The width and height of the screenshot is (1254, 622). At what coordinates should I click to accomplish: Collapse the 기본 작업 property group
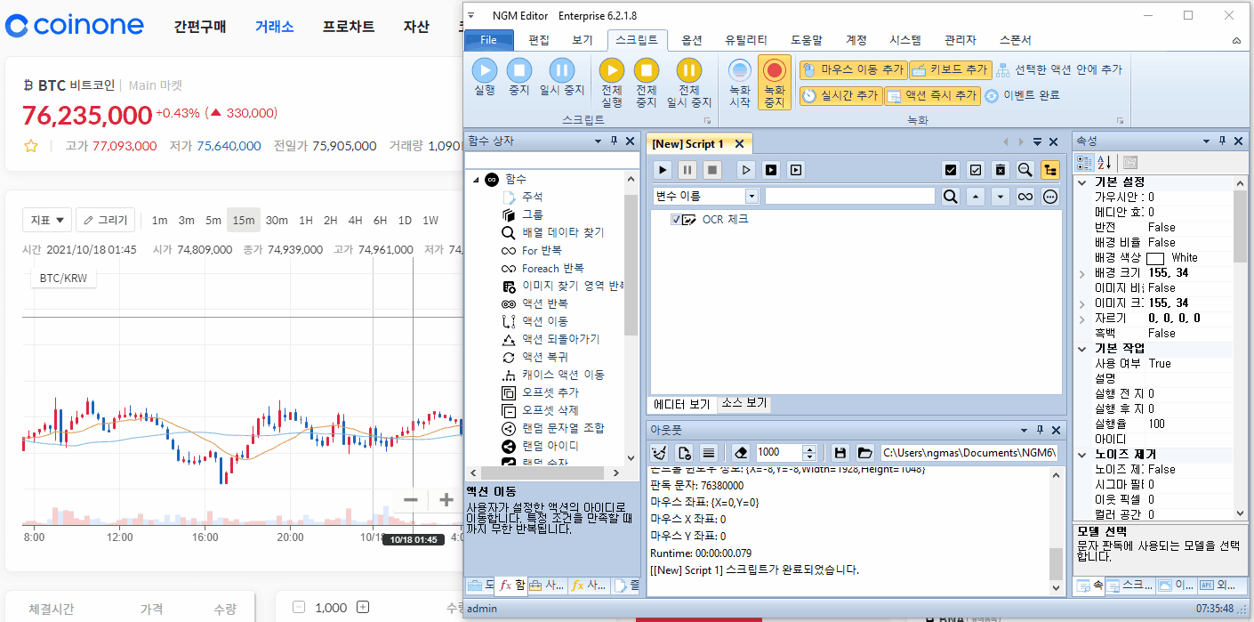[1082, 349]
